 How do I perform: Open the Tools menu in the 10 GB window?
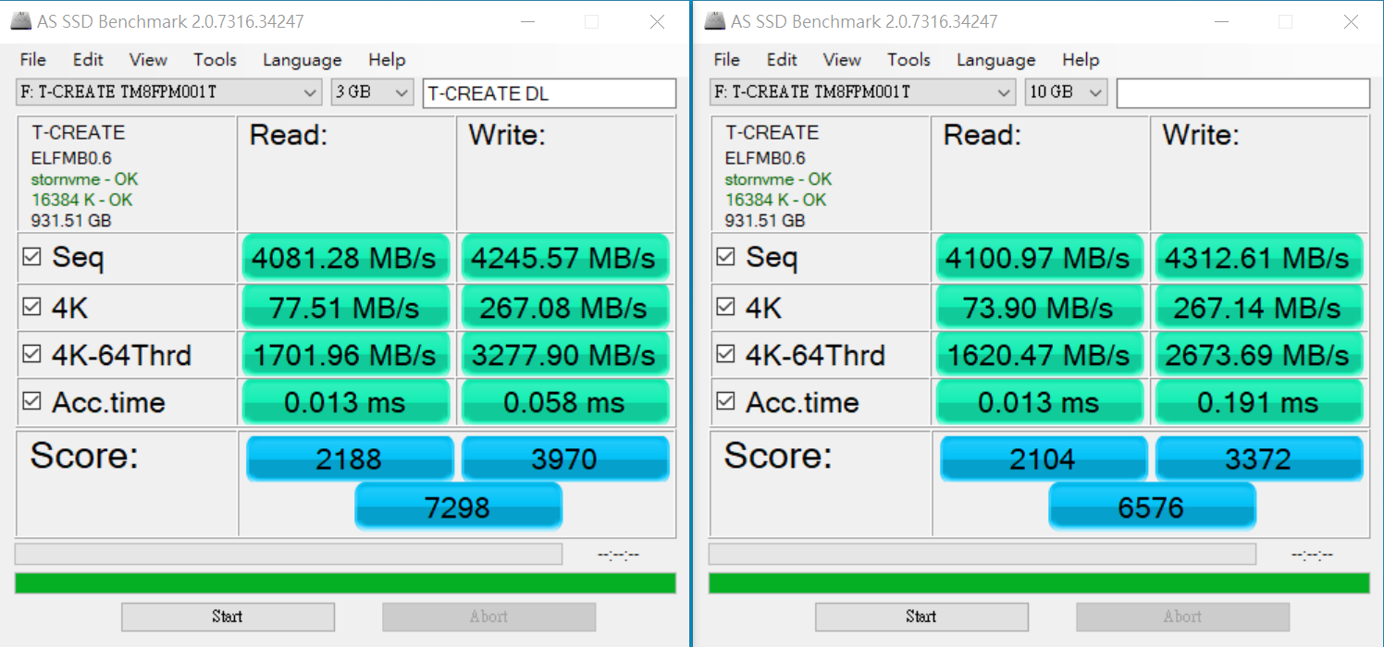tap(908, 60)
